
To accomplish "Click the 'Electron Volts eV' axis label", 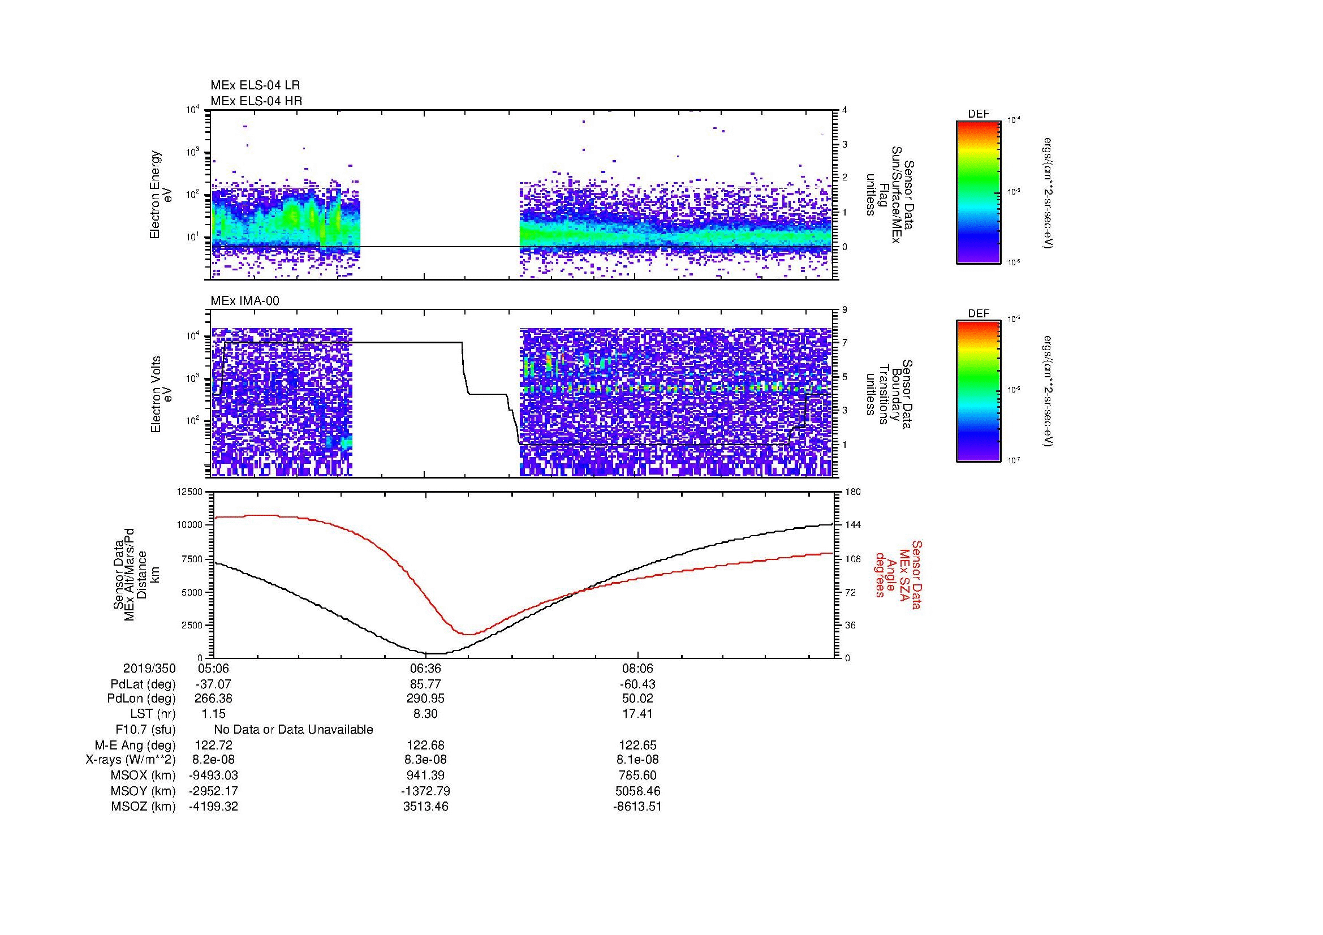I will click(x=161, y=394).
